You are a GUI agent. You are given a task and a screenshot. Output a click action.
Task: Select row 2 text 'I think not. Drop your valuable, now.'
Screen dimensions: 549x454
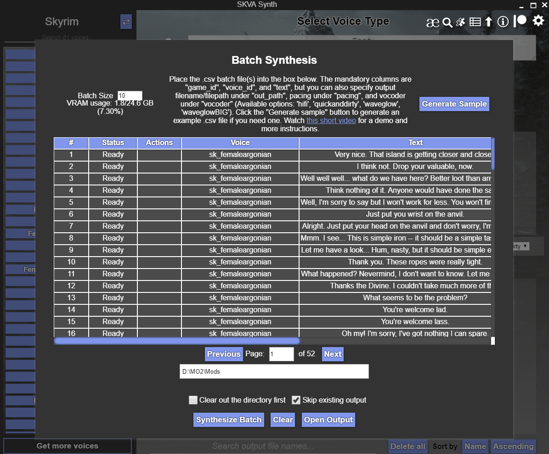click(415, 167)
